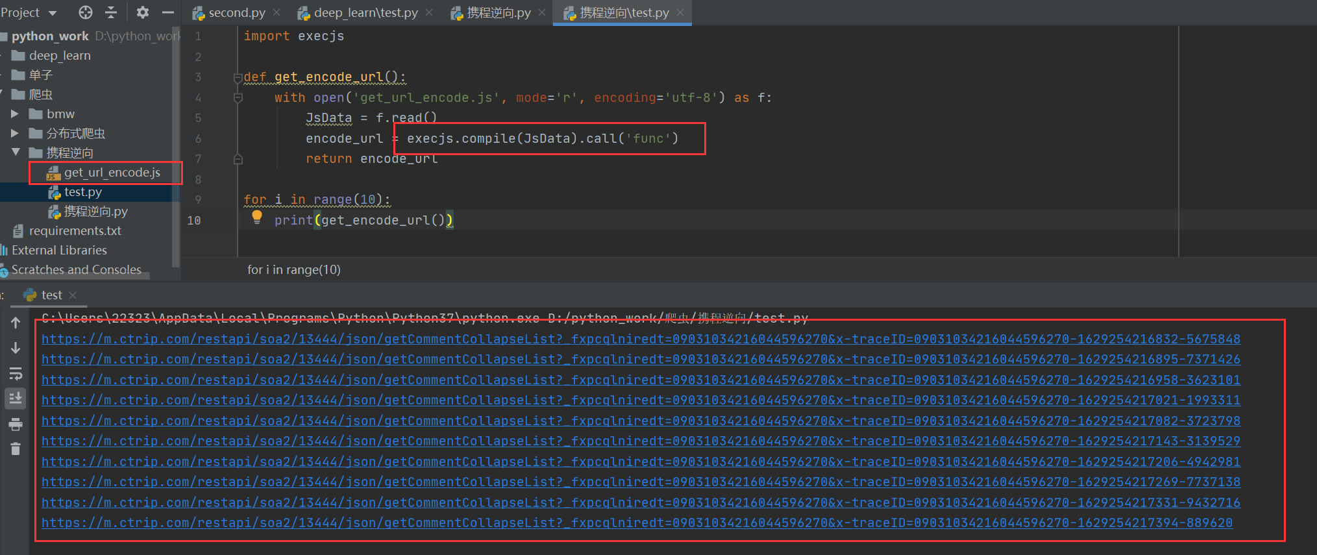This screenshot has height=555, width=1317.
Task: Select test.py in the project tree
Action: pos(83,192)
